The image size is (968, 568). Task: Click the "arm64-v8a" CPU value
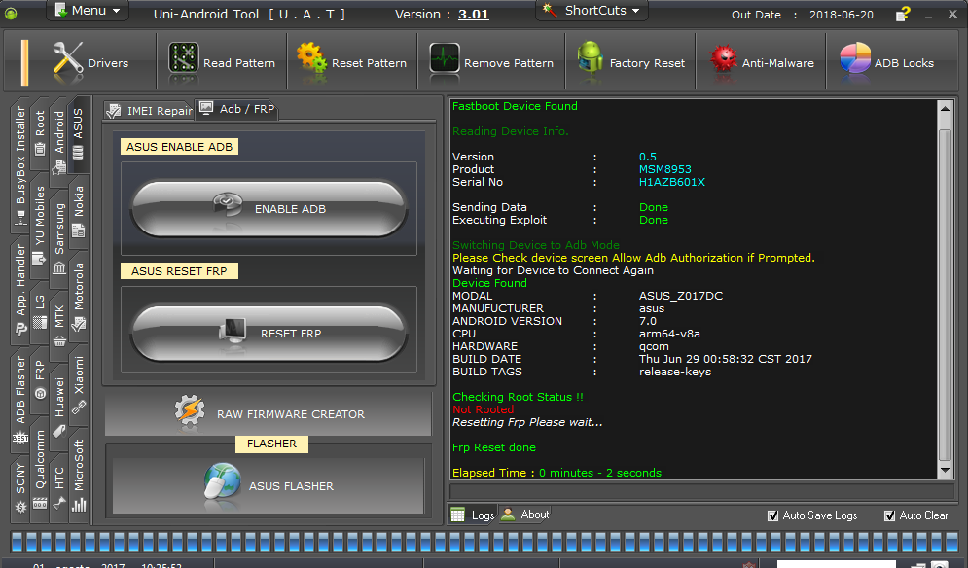(x=669, y=334)
